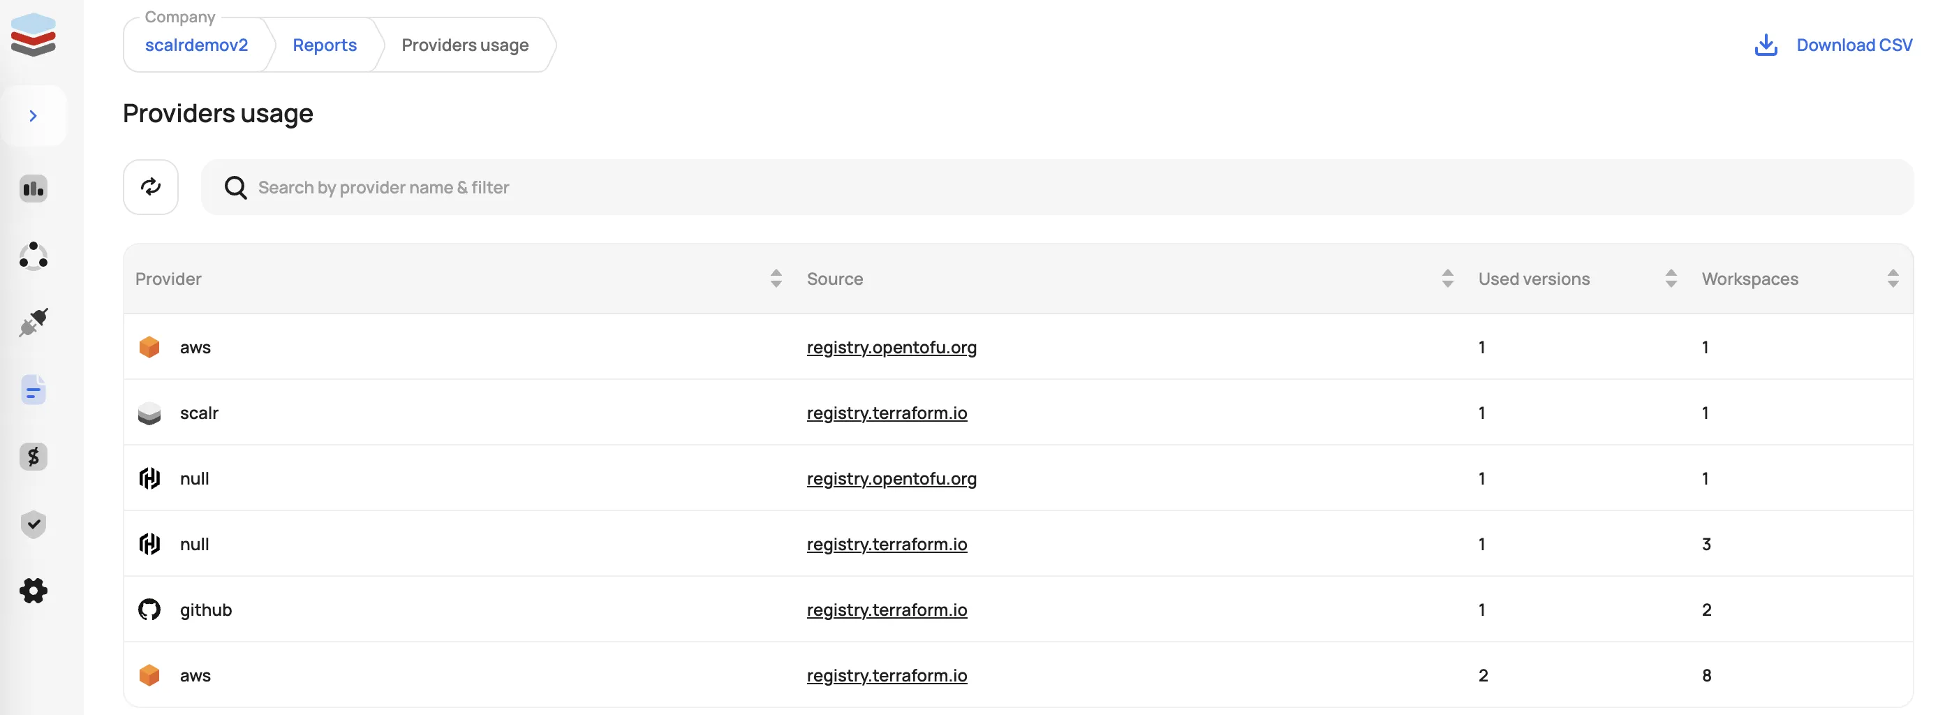This screenshot has width=1938, height=715.
Task: Click the Used versions header label
Action: click(x=1533, y=279)
